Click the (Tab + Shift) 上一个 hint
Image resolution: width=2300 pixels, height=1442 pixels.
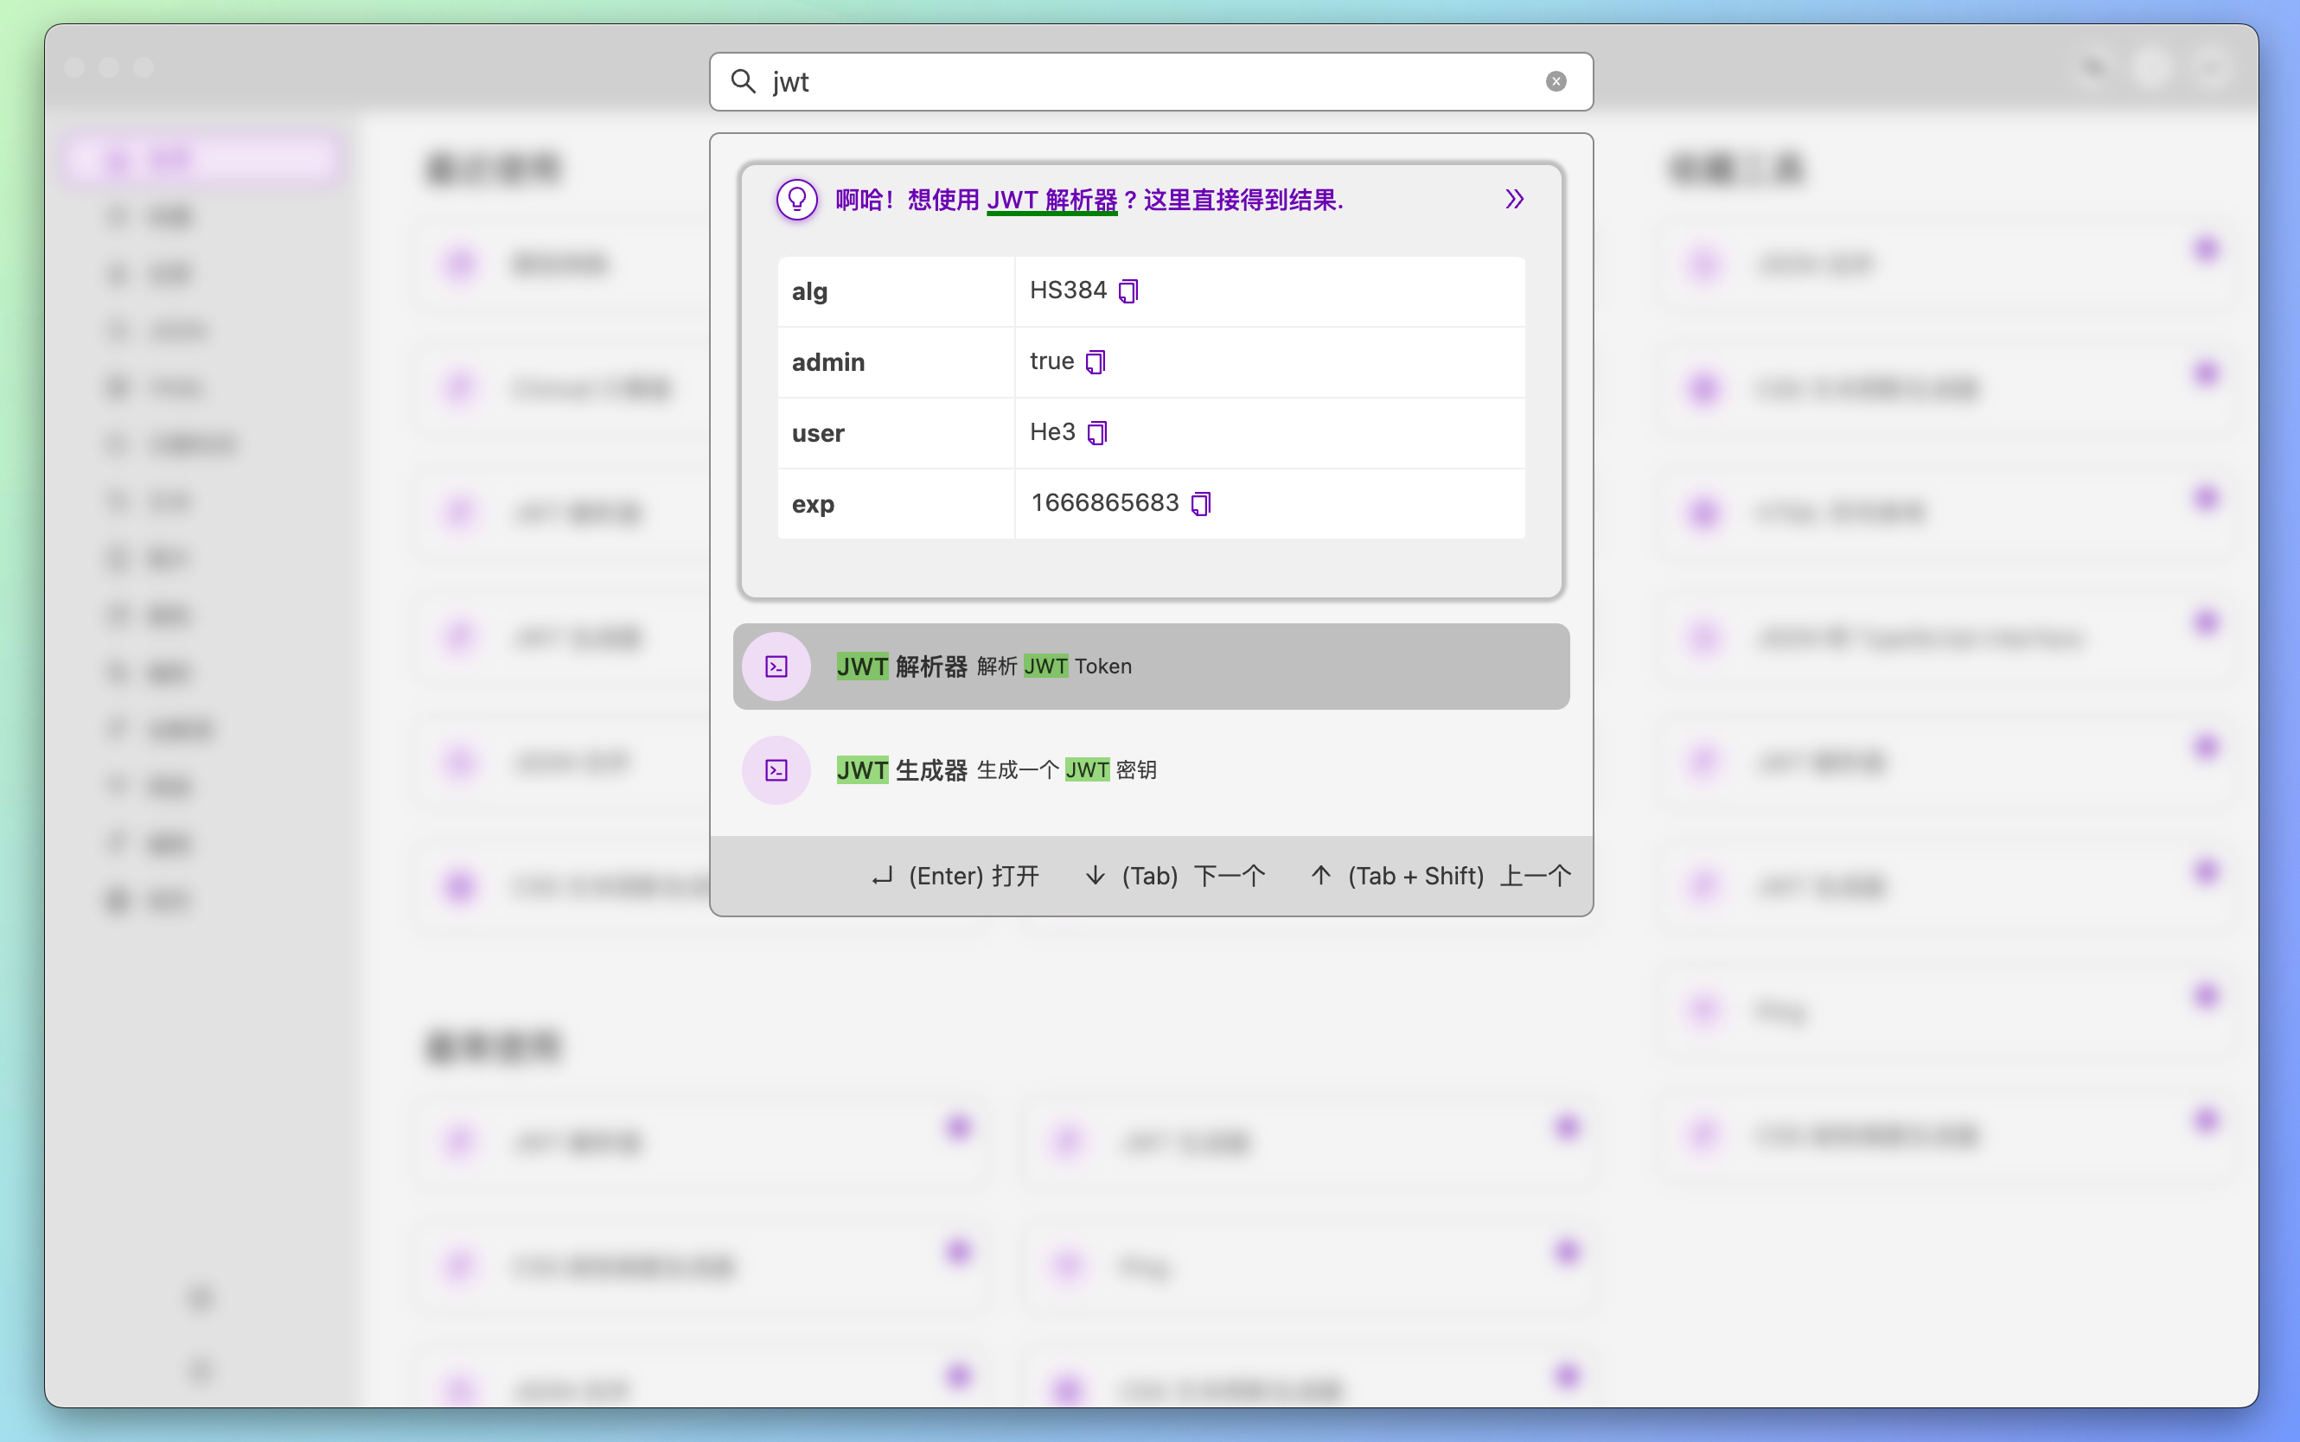(1440, 876)
